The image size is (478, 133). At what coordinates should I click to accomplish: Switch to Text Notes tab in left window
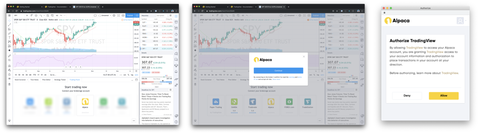35,80
